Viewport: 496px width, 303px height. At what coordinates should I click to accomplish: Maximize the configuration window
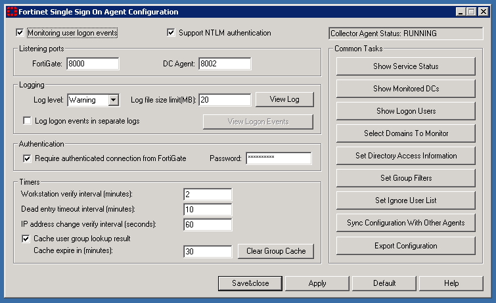pyautogui.click(x=471, y=12)
